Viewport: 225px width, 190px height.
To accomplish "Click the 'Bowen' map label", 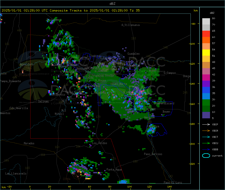I will [x=166, y=112].
